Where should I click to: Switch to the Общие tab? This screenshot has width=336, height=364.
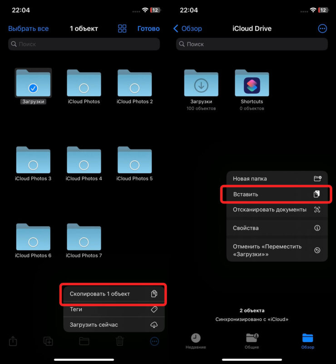point(252,341)
